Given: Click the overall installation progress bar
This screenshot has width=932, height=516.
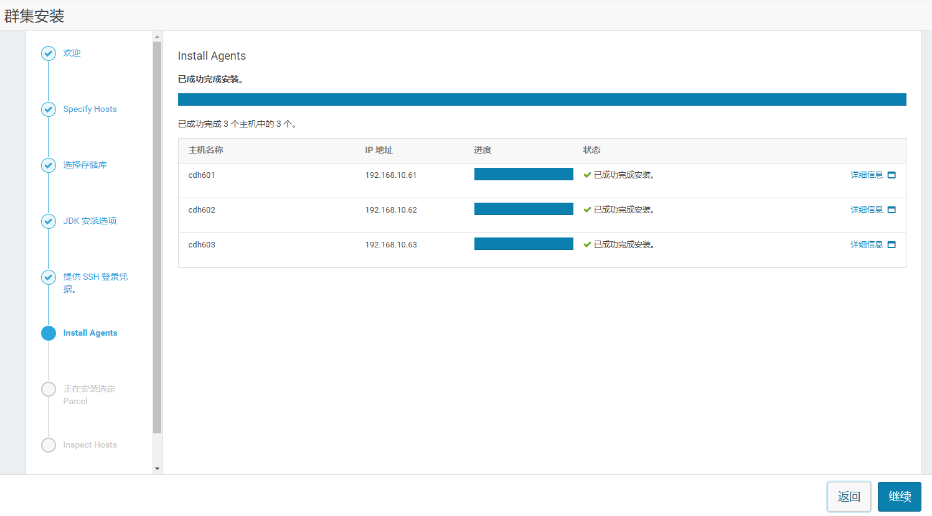Looking at the screenshot, I should click(542, 99).
